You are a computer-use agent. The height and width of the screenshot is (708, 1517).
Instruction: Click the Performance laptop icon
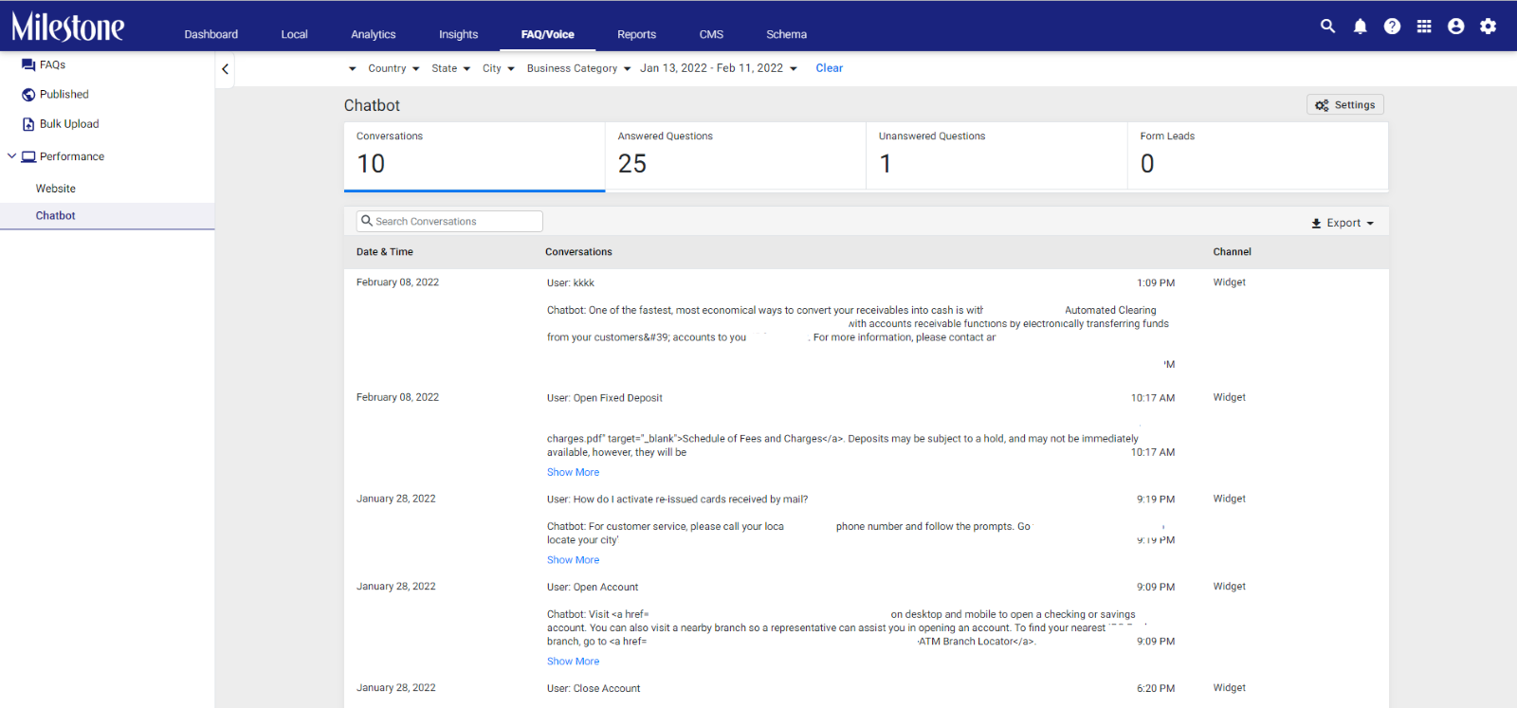pos(28,157)
